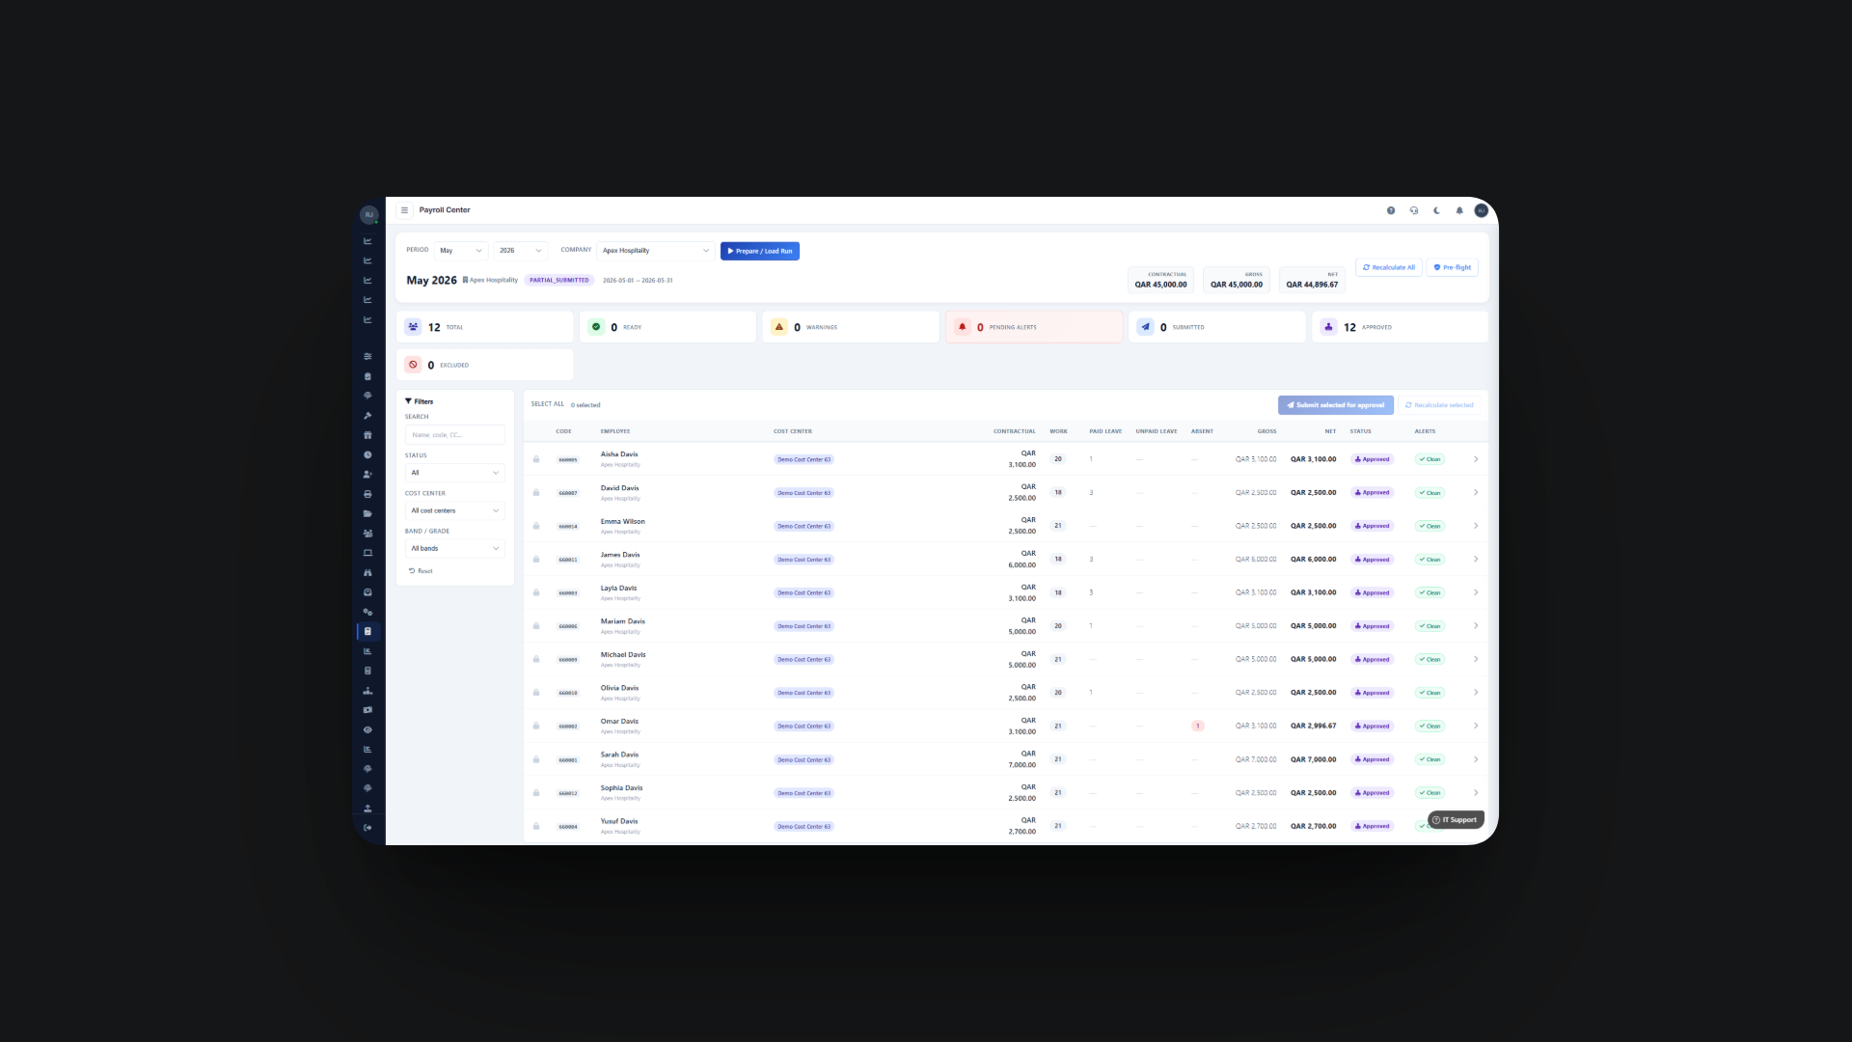Viewport: 1852px width, 1042px height.
Task: Click the lock icon on Aisha Davis row
Action: point(536,459)
